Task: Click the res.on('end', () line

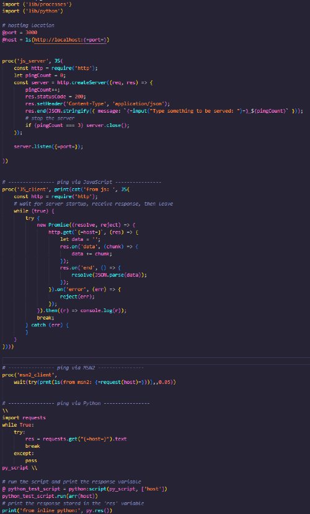Action: pyautogui.click(x=91, y=268)
